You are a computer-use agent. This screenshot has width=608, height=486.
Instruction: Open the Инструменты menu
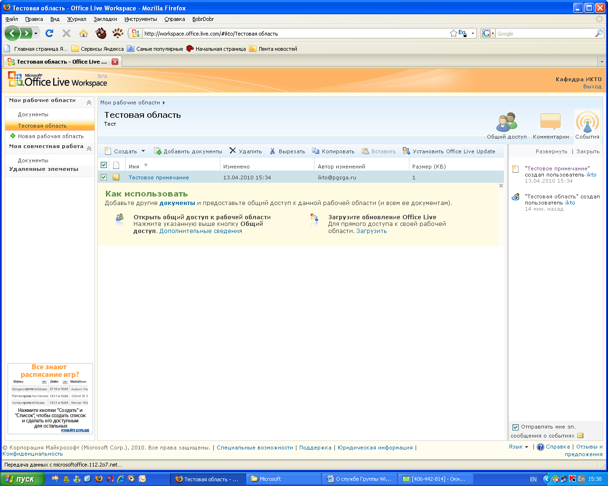(x=141, y=19)
